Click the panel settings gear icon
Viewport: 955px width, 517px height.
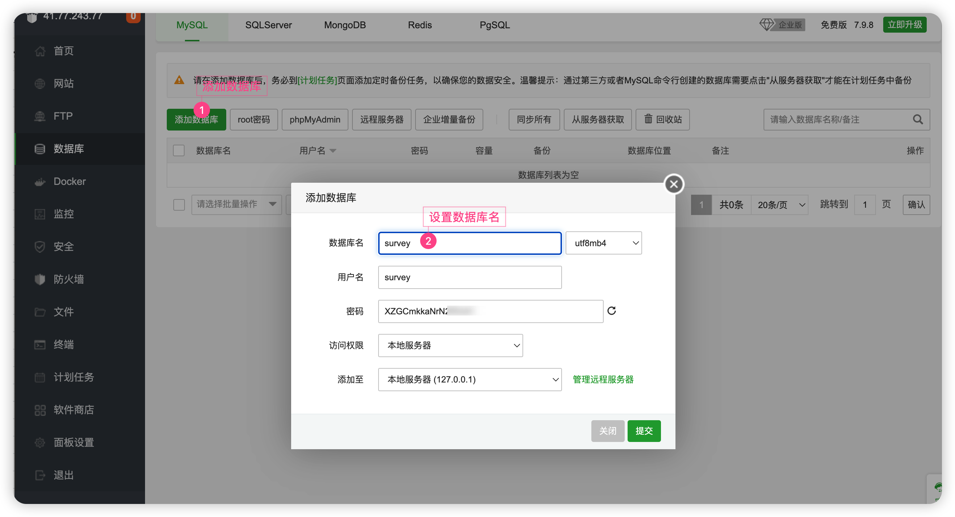[40, 443]
